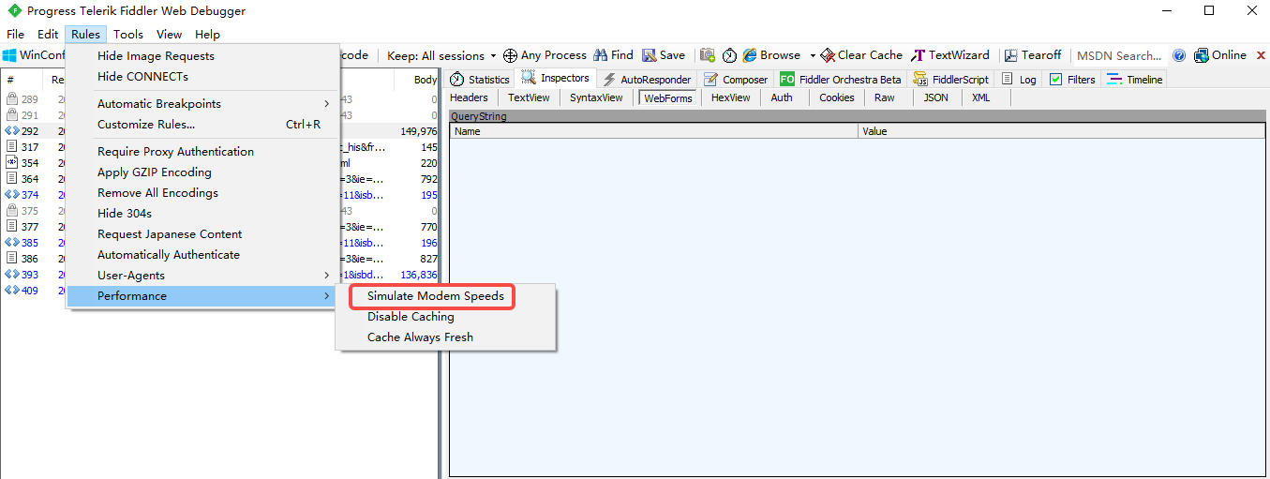
Task: Open the View menu
Action: click(169, 35)
